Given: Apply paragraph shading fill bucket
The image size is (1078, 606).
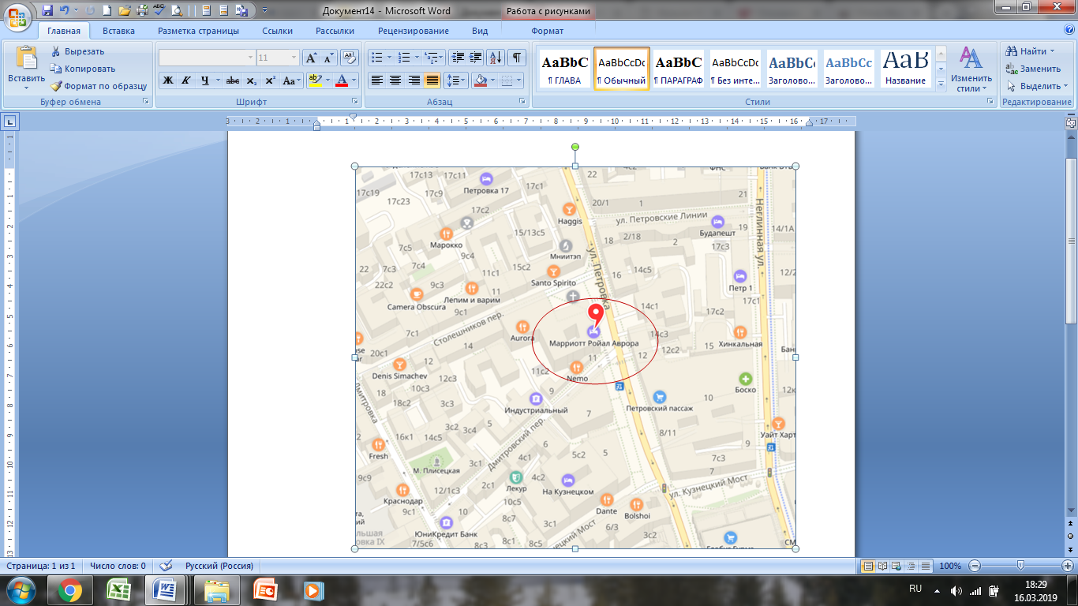Looking at the screenshot, I should [480, 80].
